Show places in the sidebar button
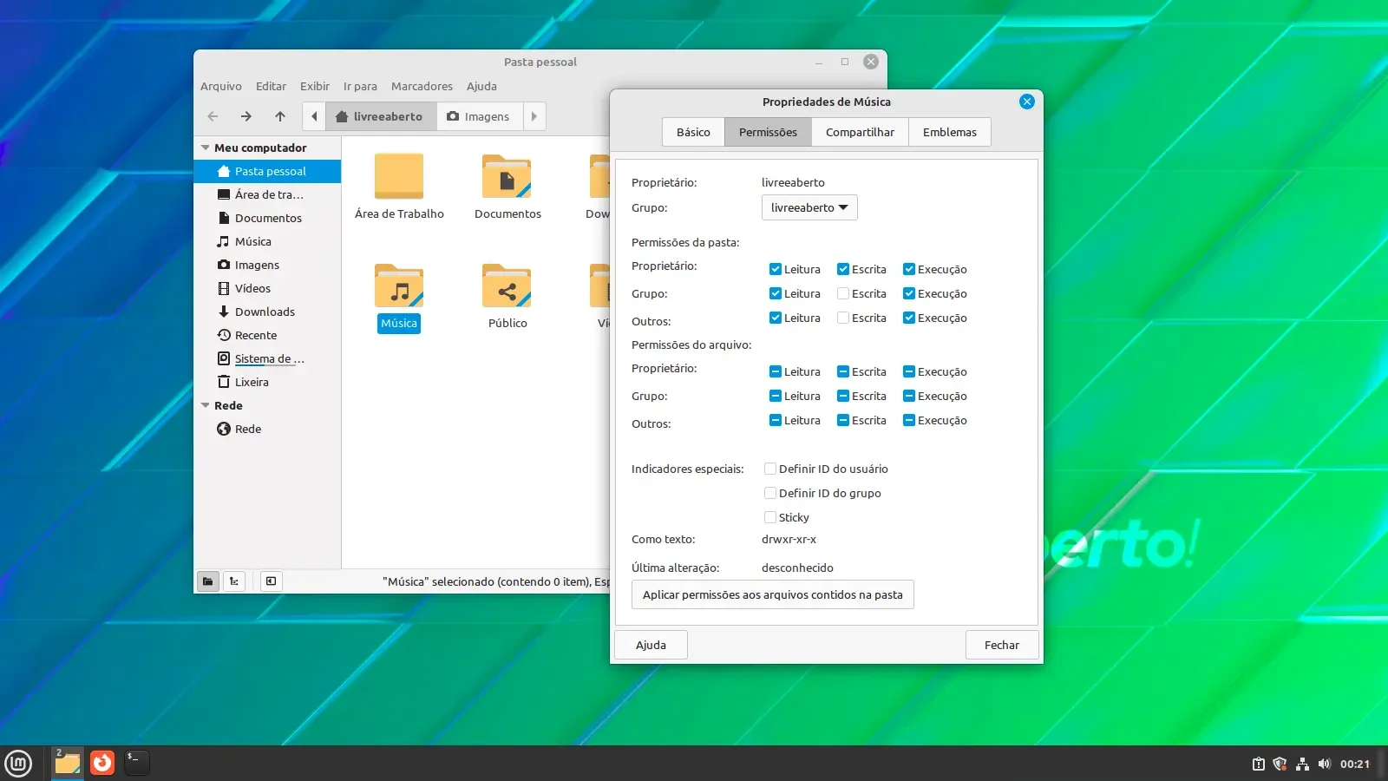 (207, 581)
